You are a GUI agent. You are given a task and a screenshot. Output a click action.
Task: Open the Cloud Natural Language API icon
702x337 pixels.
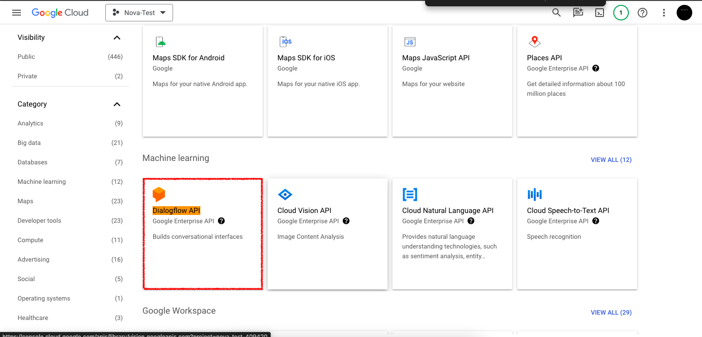(x=409, y=194)
